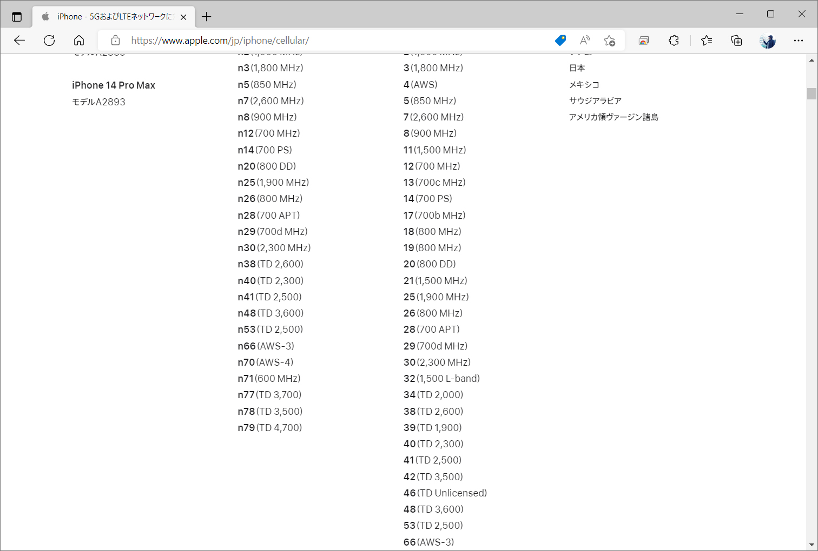This screenshot has width=818, height=551.
Task: Select the n77 (TD 3,700) band entry
Action: (x=269, y=395)
